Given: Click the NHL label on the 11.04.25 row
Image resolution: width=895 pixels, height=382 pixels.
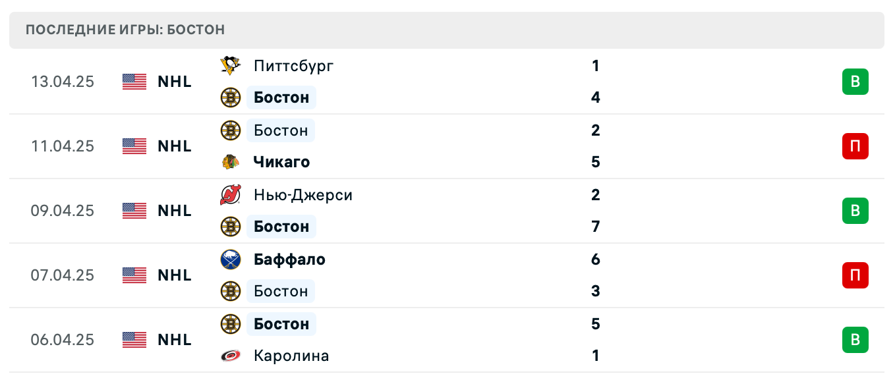Looking at the screenshot, I should click(174, 146).
